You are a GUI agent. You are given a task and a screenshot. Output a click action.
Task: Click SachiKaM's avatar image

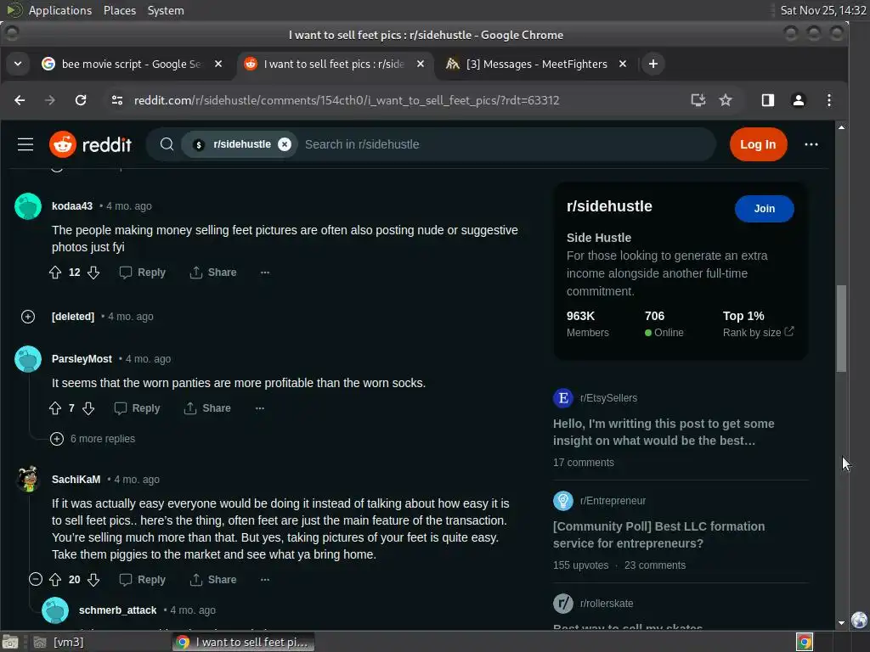point(28,479)
